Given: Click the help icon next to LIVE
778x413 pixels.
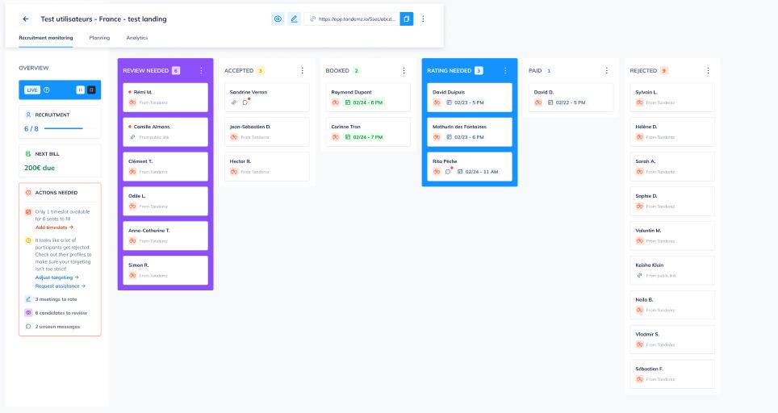Looking at the screenshot, I should click(x=47, y=90).
